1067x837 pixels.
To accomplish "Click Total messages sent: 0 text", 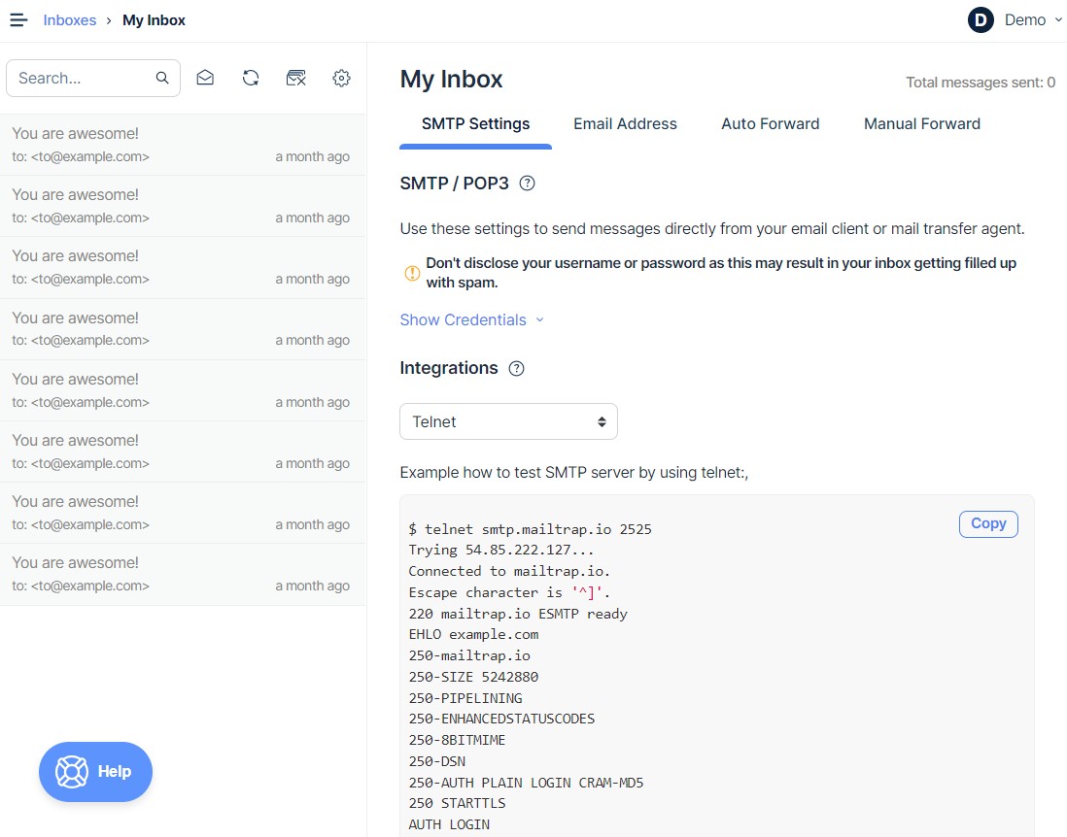I will (981, 83).
